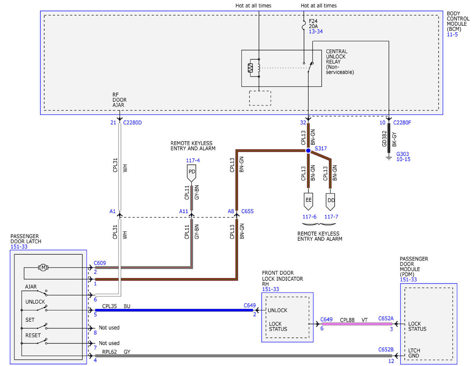Open 151-33 link under Passenger Door Module
Image resolution: width=473 pixels, height=366 pixels.
408,280
